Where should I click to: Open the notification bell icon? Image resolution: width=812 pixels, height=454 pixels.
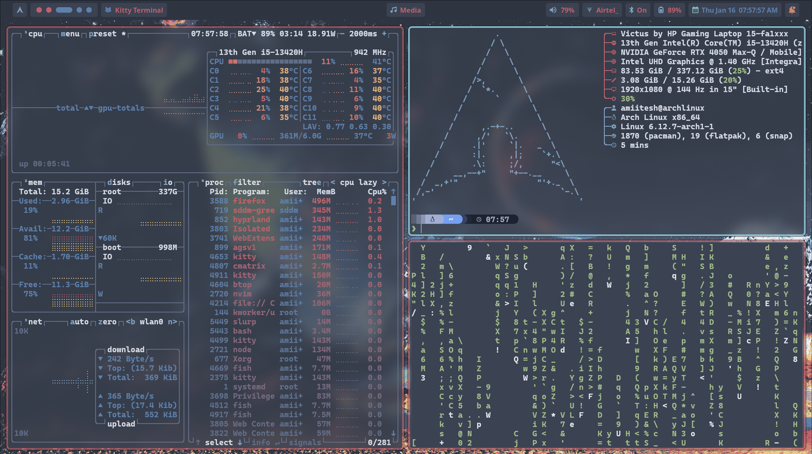coord(792,10)
